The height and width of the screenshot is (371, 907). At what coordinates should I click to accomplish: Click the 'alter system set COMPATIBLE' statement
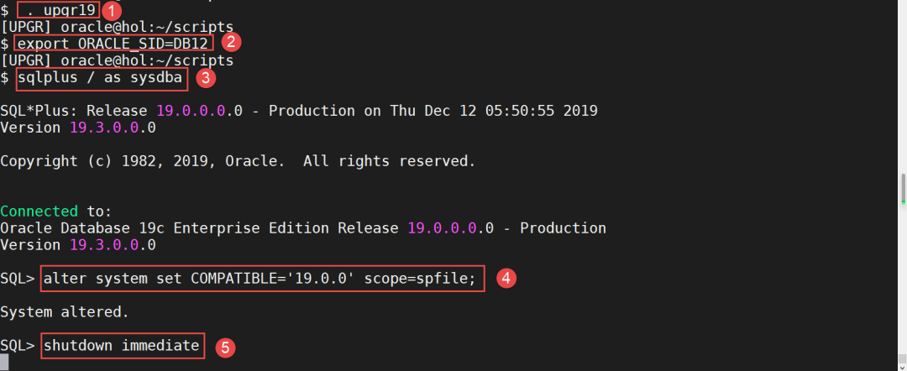263,278
